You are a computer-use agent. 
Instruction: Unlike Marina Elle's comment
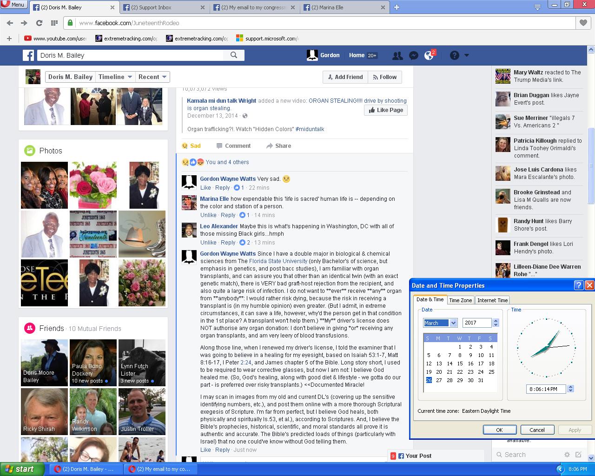pyautogui.click(x=208, y=215)
